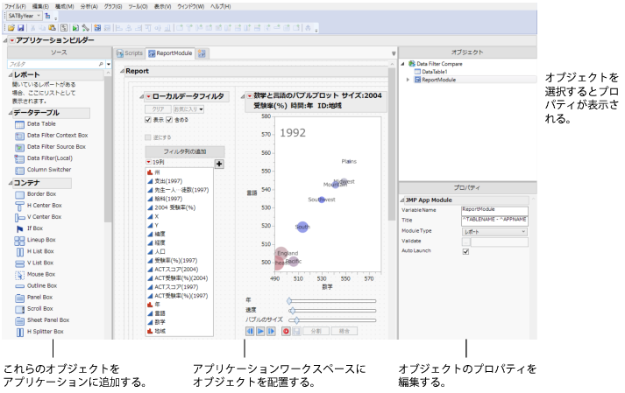625x393 pixels.
Task: Select Panel Box container object
Action: click(x=34, y=298)
